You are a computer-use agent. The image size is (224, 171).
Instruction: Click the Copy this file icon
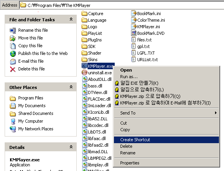tap(13, 46)
